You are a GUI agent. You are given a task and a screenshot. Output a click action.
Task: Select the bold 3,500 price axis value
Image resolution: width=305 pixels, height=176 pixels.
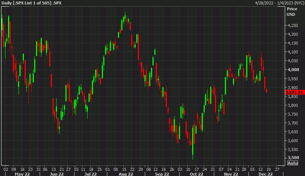click(x=293, y=158)
